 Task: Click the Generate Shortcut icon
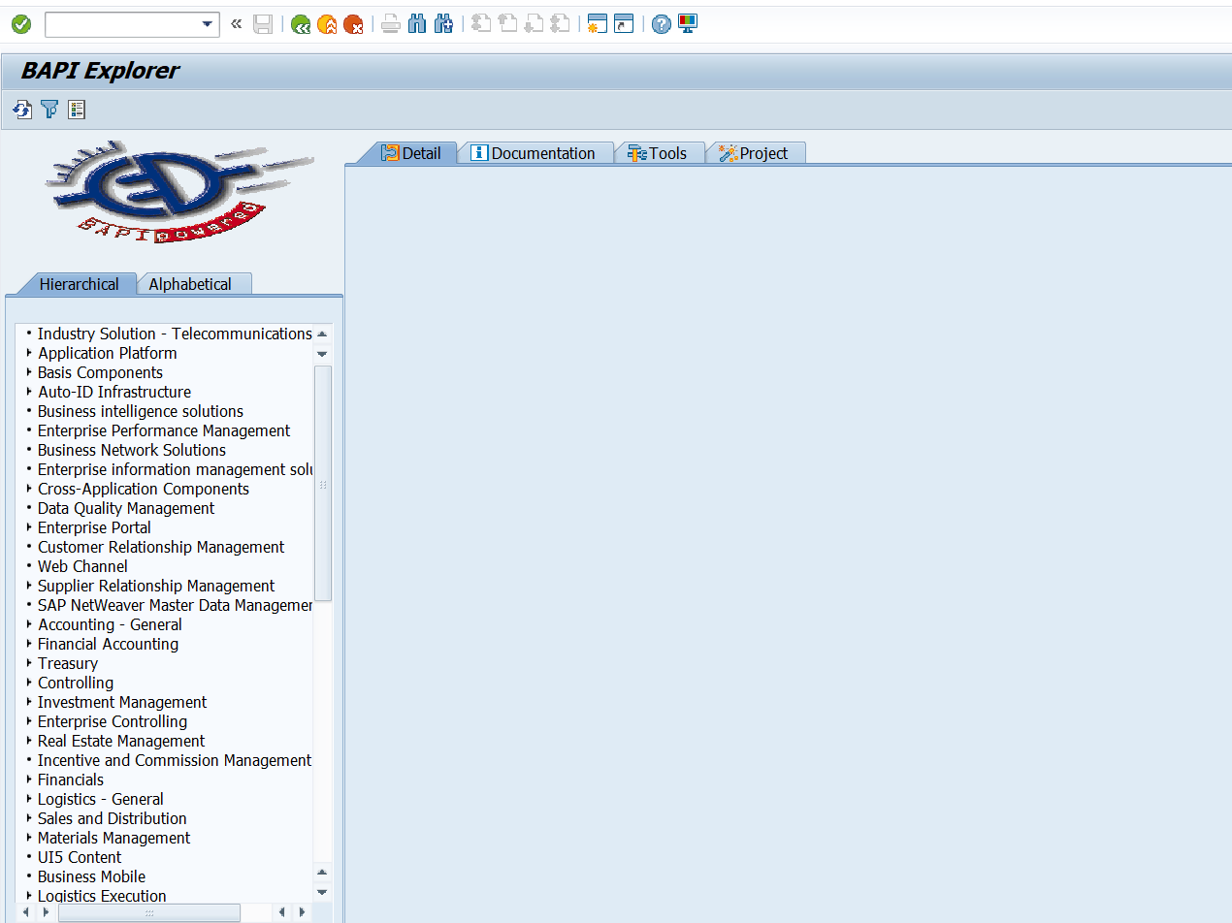pos(624,24)
